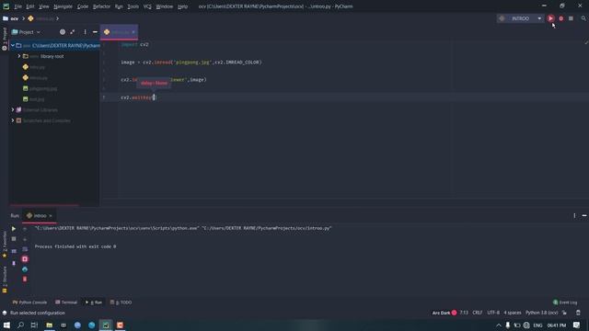Open the Run menu in the menu bar
The image size is (589, 331).
point(119,6)
